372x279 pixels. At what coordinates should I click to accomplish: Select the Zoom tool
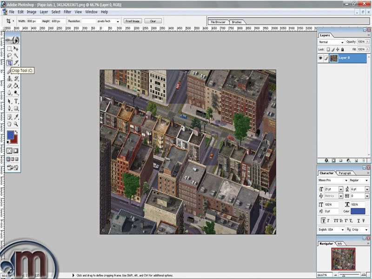point(16,124)
